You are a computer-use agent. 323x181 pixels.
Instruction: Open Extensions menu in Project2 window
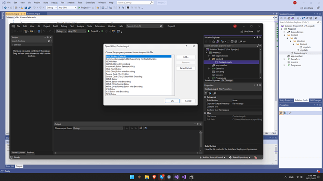click(100, 26)
